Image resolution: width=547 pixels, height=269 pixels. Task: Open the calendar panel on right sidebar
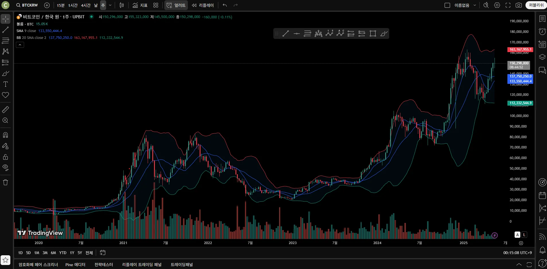[542, 195]
